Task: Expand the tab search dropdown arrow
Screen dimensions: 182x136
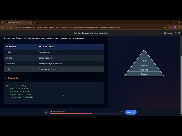Action: [3, 22]
